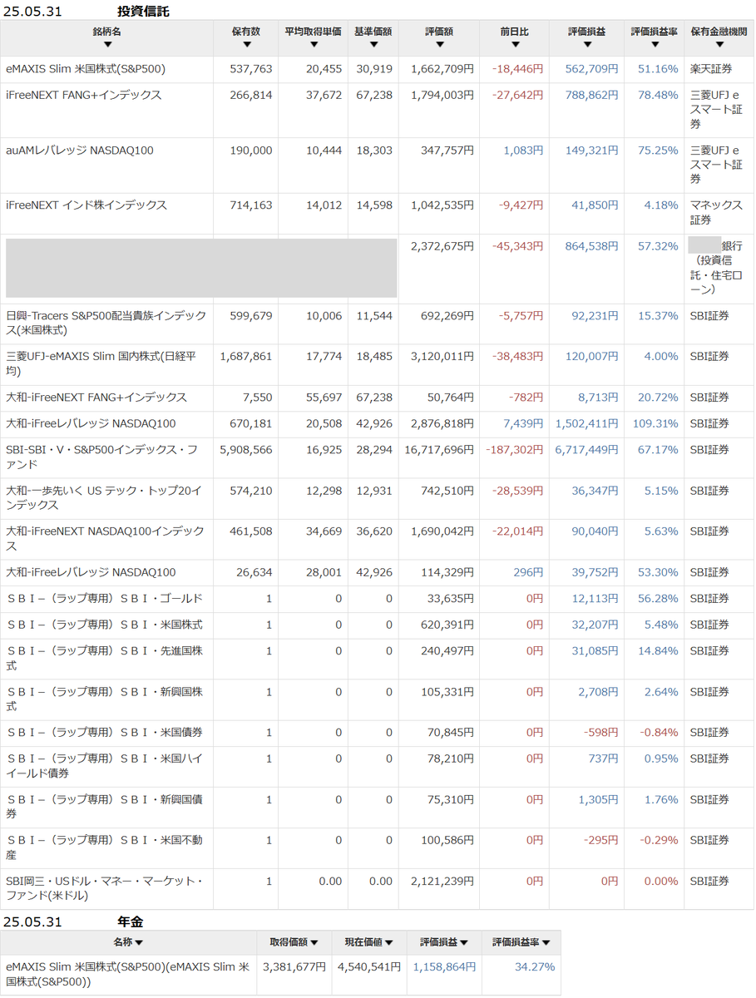This screenshot has height=998, width=756.
Task: Sort investment trusts by 評価損益 arrow
Action: coord(587,45)
